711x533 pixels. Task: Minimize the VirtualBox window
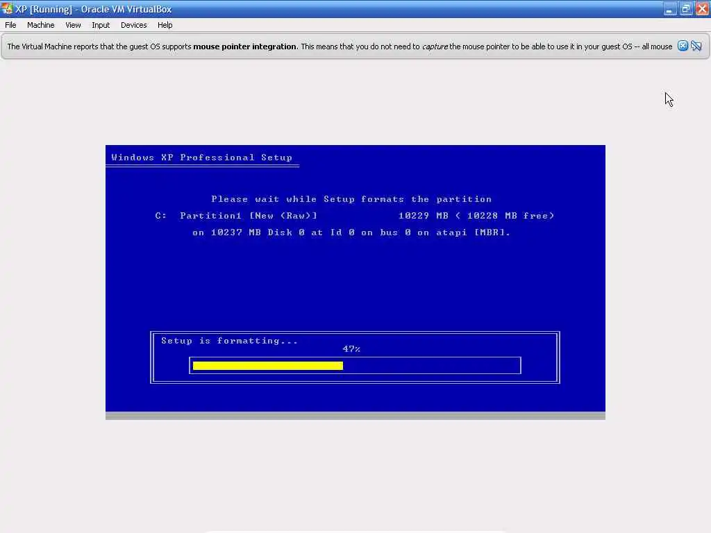670,9
